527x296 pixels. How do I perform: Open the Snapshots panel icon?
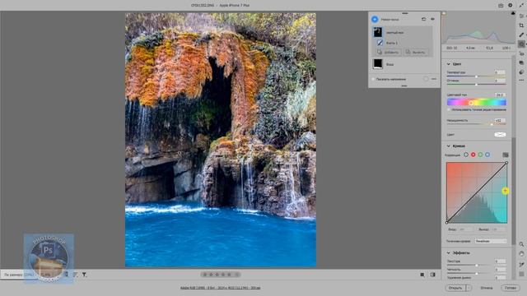pyautogui.click(x=521, y=62)
